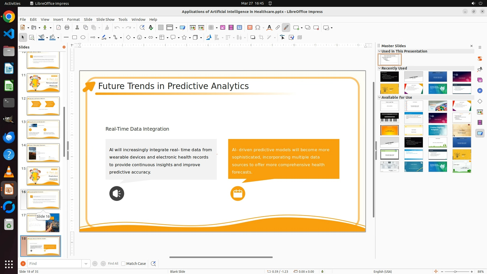Toggle the display grid icon
487x274 pixels.
pos(161,28)
